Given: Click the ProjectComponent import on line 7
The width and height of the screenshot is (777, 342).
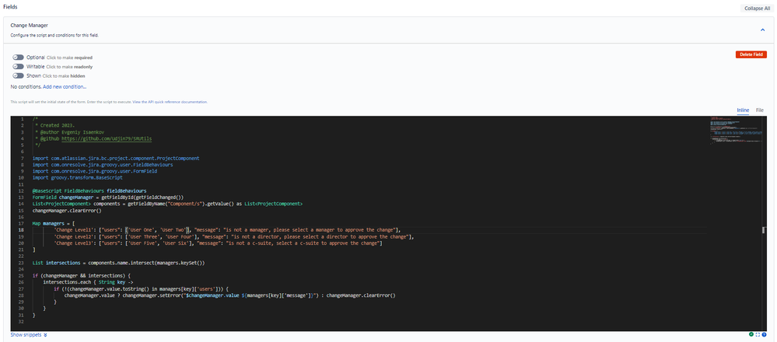Looking at the screenshot, I should pos(116,159).
